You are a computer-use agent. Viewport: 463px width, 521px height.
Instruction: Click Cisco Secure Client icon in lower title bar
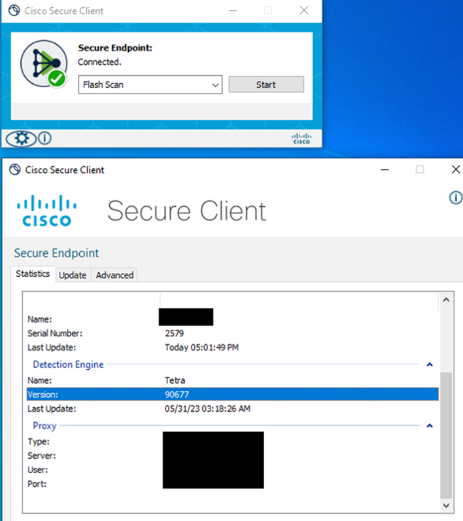coord(14,170)
